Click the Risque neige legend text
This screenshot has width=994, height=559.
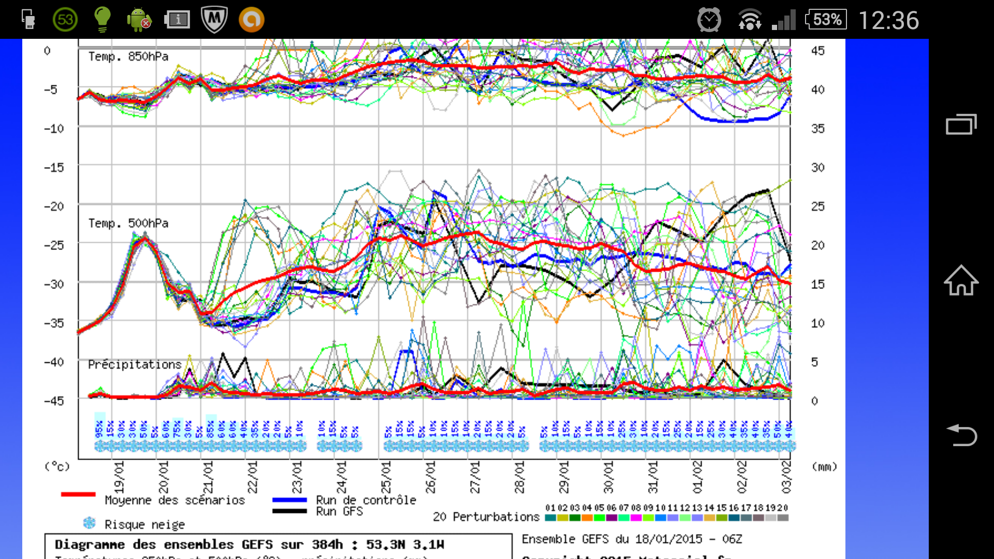tap(144, 524)
